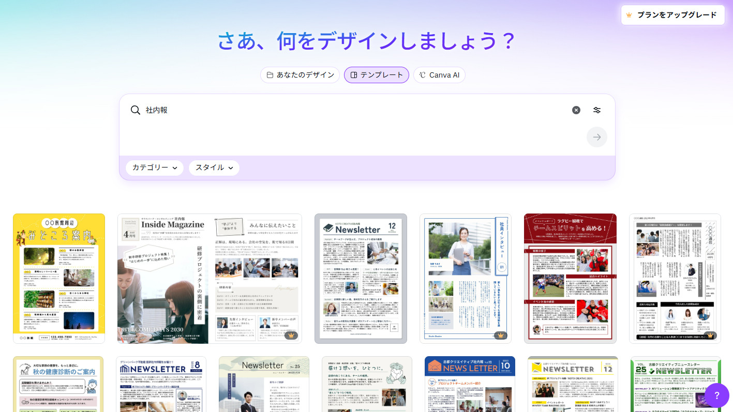733x412 pixels.
Task: Click the crown badge on Inside Magazine template
Action: (x=291, y=335)
